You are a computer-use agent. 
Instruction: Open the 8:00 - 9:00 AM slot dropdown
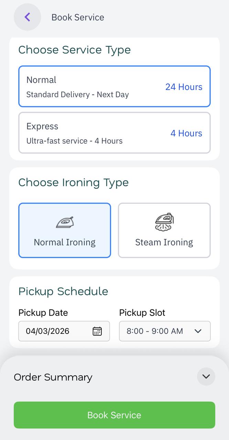pyautogui.click(x=165, y=331)
